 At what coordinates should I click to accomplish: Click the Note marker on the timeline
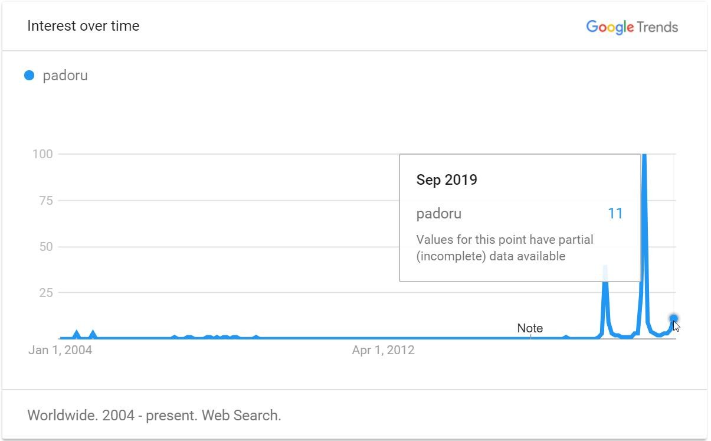coord(530,328)
